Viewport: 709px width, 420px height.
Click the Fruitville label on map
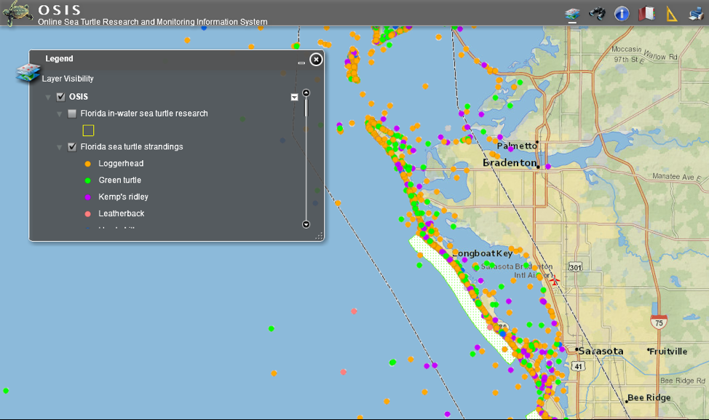(668, 352)
